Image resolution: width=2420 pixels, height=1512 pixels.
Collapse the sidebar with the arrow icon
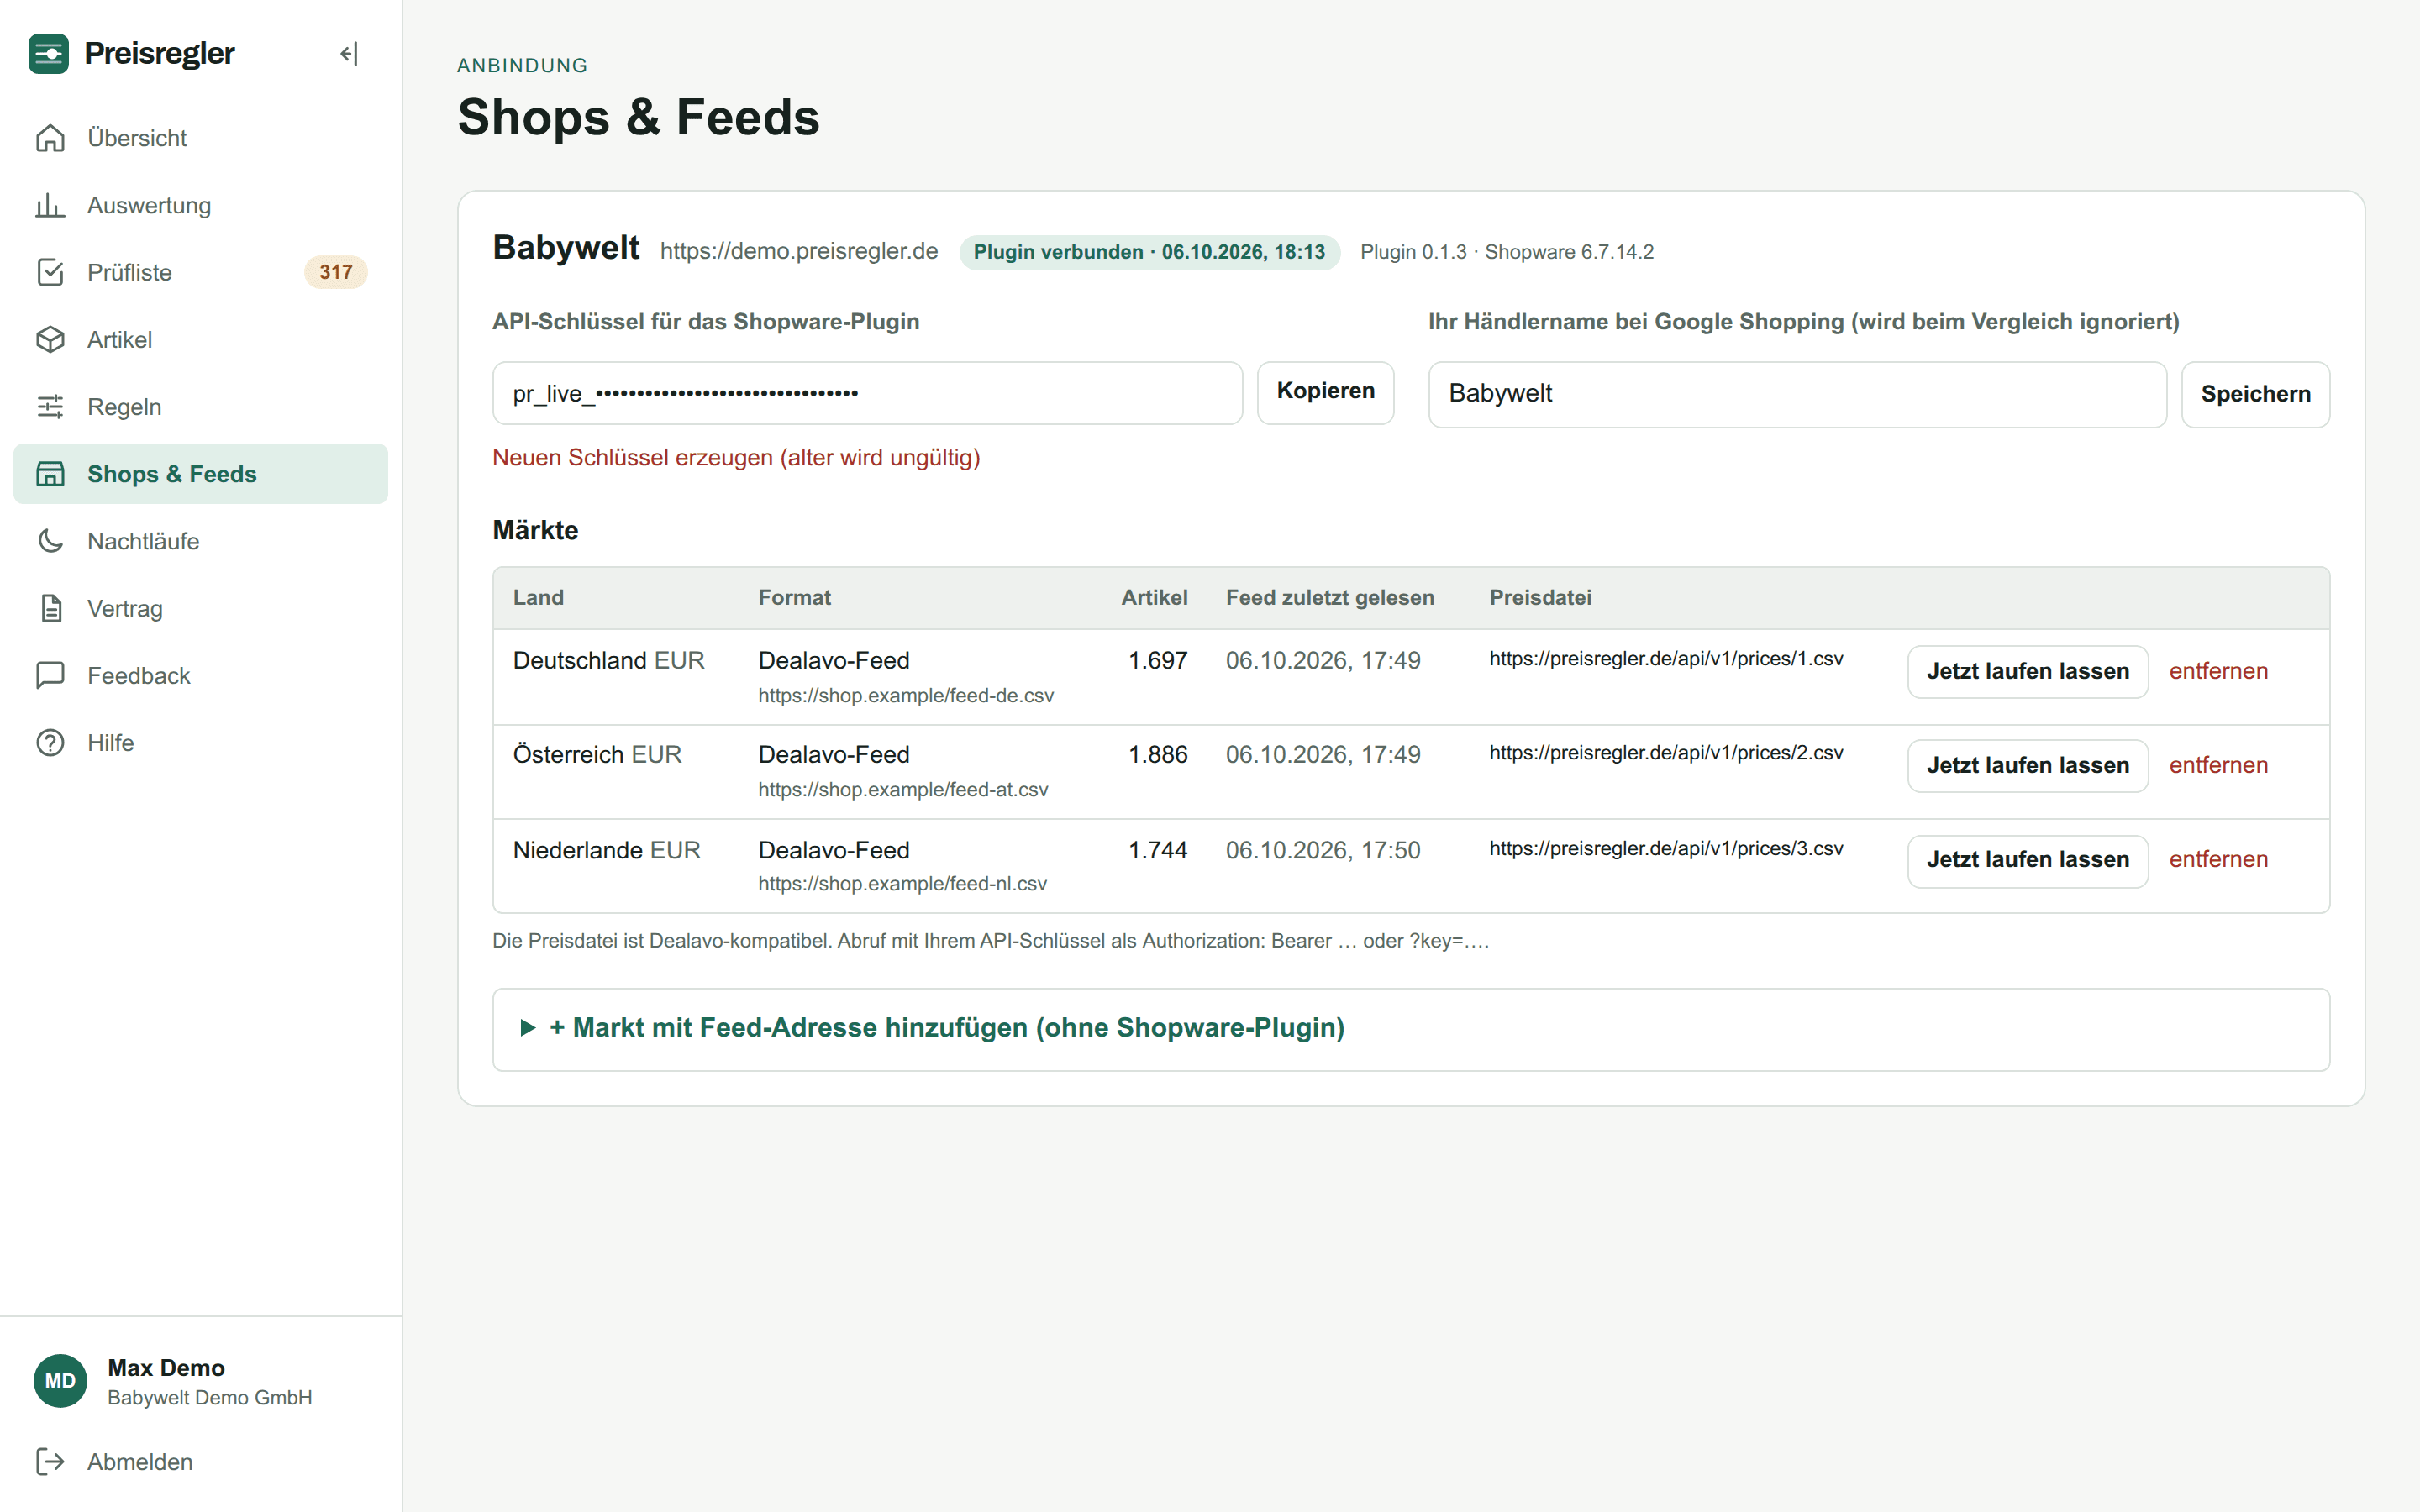pos(349,54)
